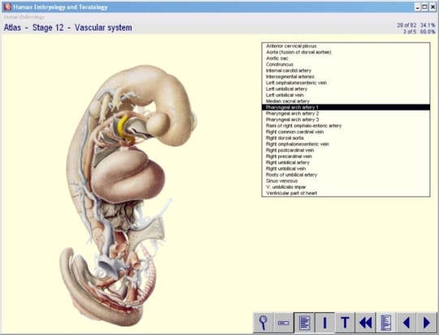The width and height of the screenshot is (439, 335).
Task: Click the app icon in title bar
Action: click(x=7, y=7)
